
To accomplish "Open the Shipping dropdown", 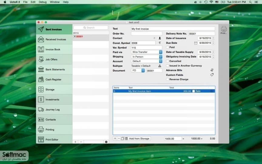I will click(x=147, y=57).
